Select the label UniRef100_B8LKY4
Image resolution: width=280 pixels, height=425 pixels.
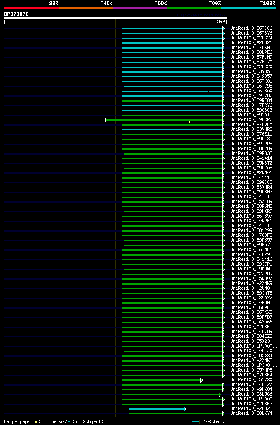251,414
